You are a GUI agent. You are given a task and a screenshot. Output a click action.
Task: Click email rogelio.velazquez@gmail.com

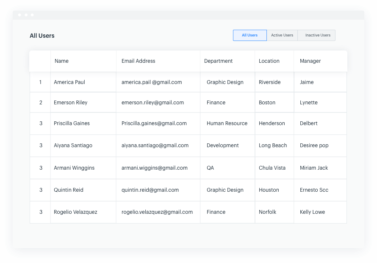coord(157,212)
